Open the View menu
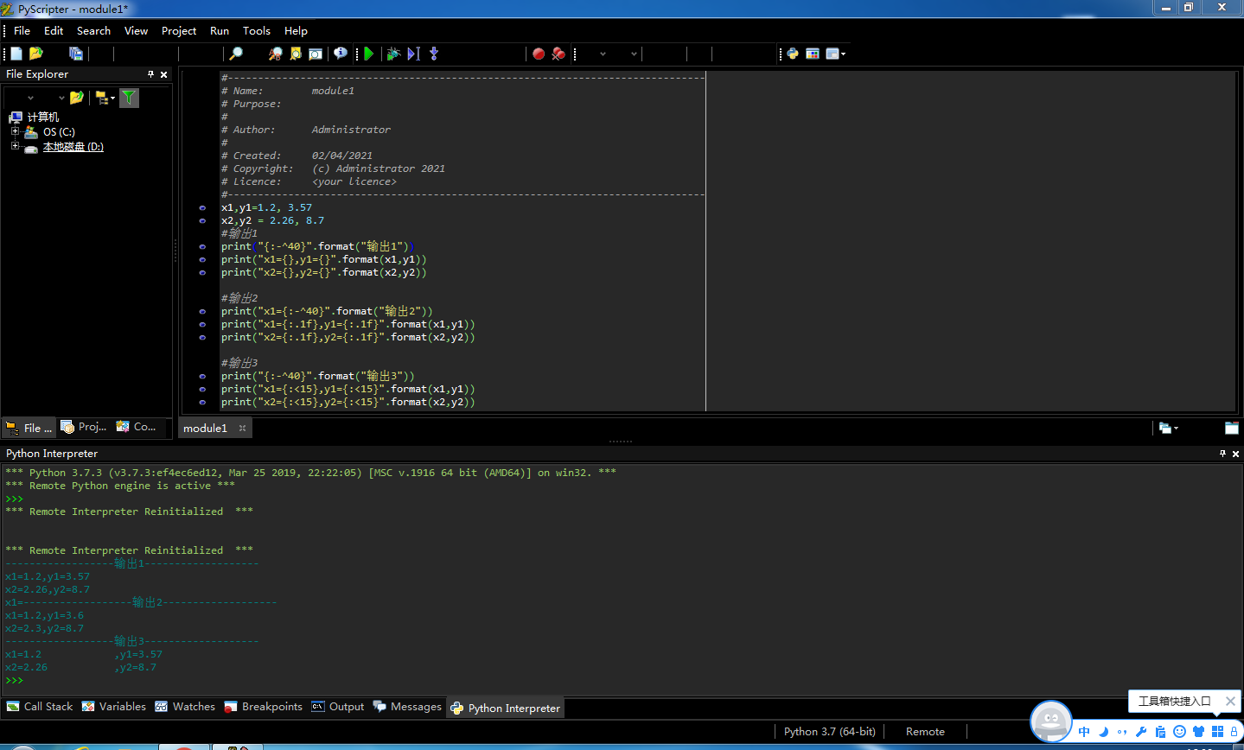 click(136, 30)
